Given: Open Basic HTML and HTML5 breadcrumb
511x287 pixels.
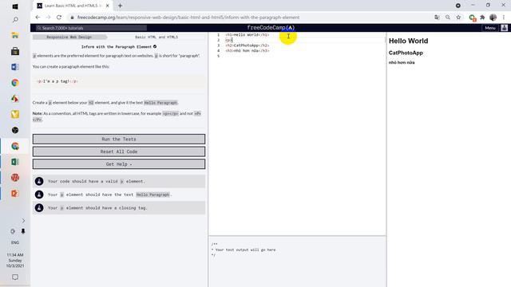Looking at the screenshot, I should coord(156,37).
